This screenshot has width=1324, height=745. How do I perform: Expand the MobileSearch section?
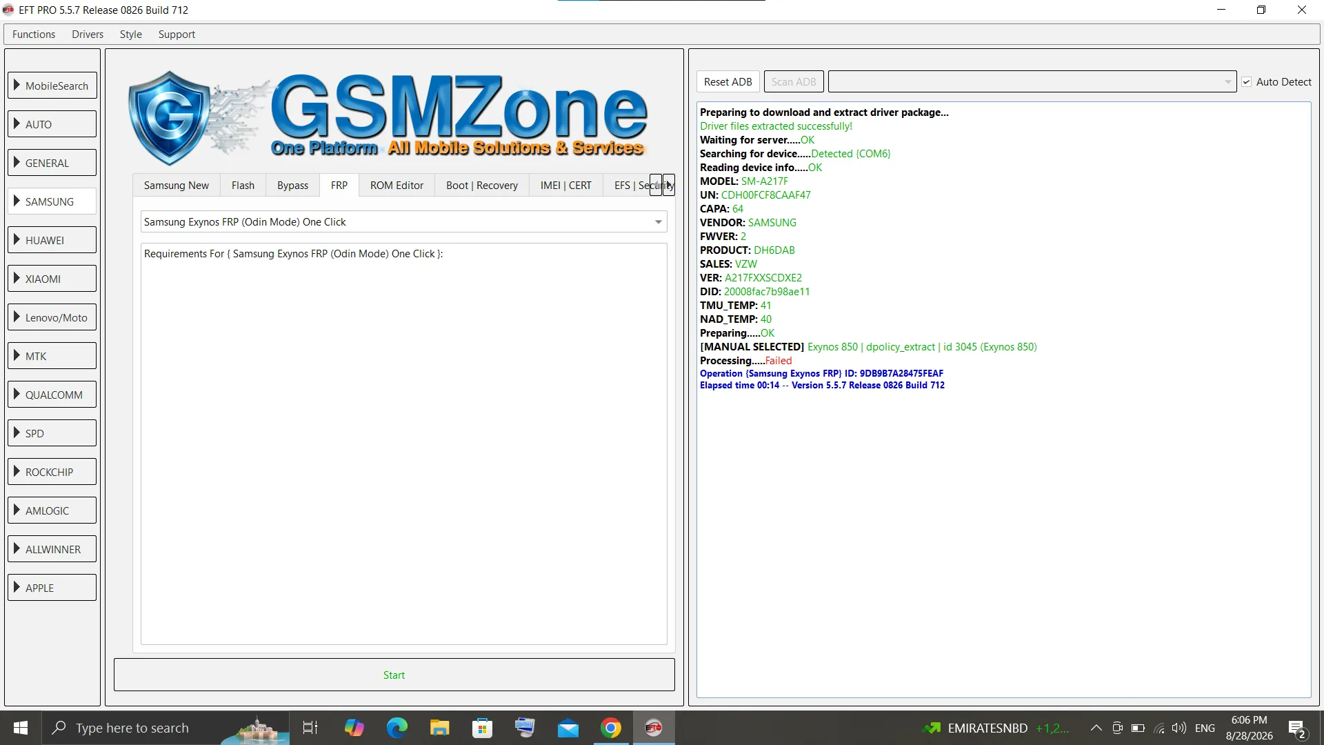(x=52, y=86)
